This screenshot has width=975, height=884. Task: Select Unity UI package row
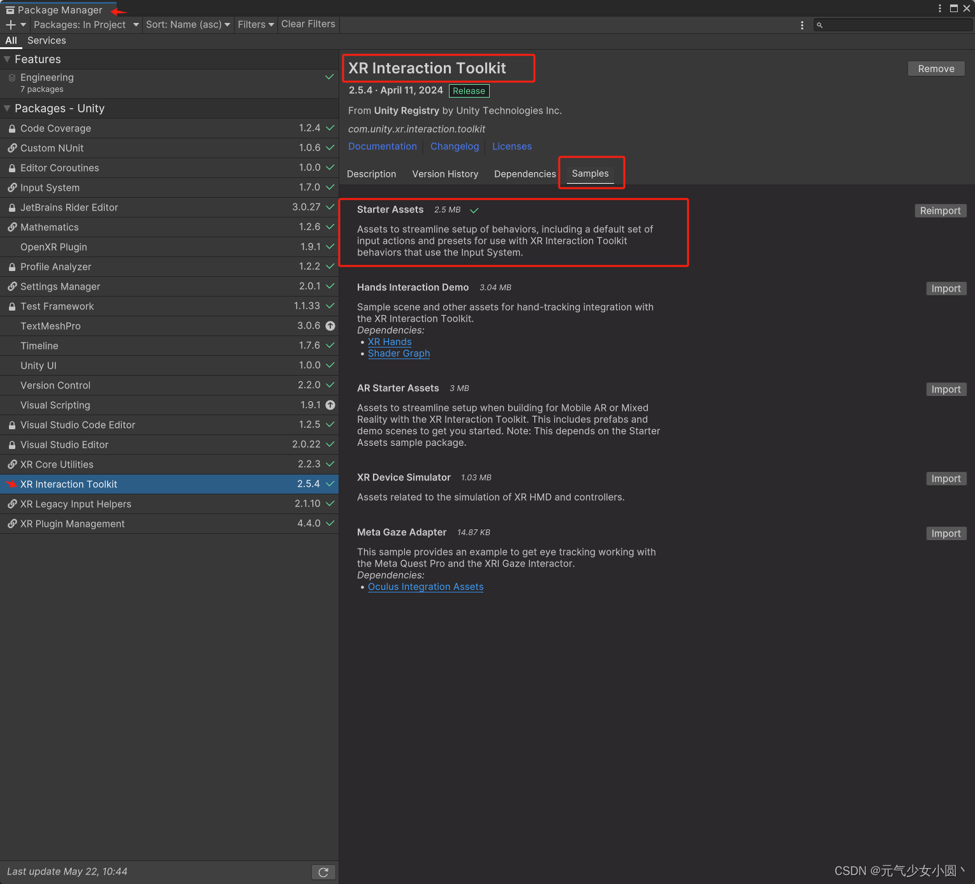click(x=169, y=365)
